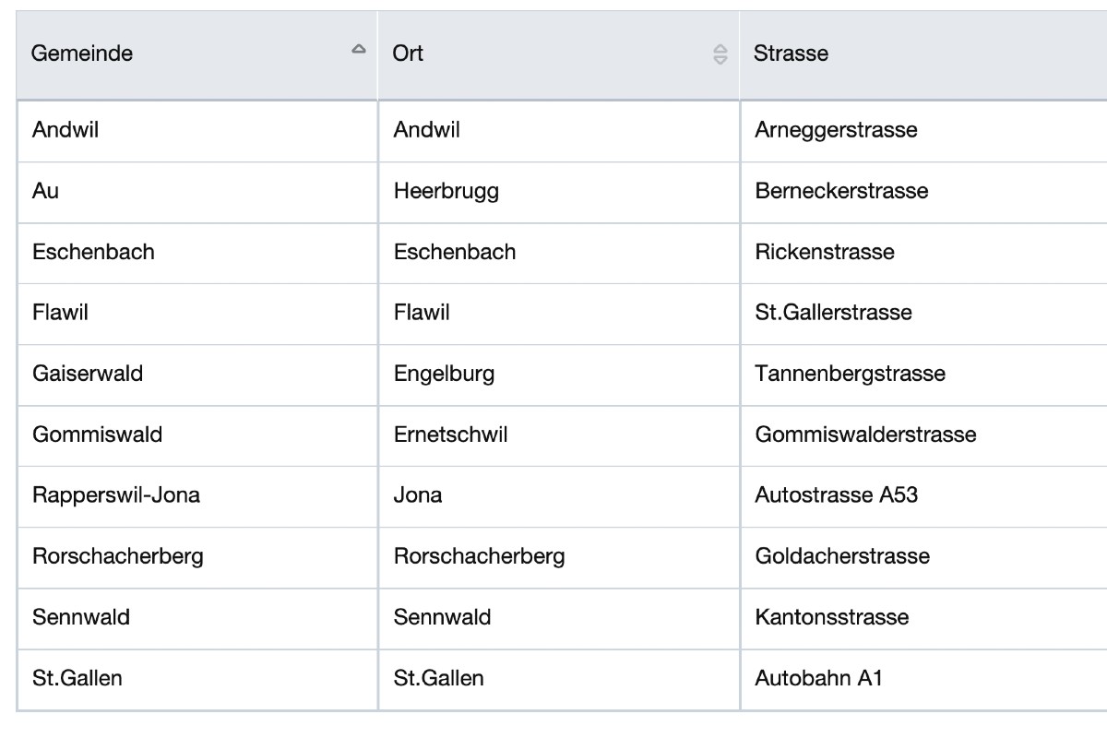Click the Gaiserwald cell
The height and width of the screenshot is (738, 1107).
click(x=88, y=374)
